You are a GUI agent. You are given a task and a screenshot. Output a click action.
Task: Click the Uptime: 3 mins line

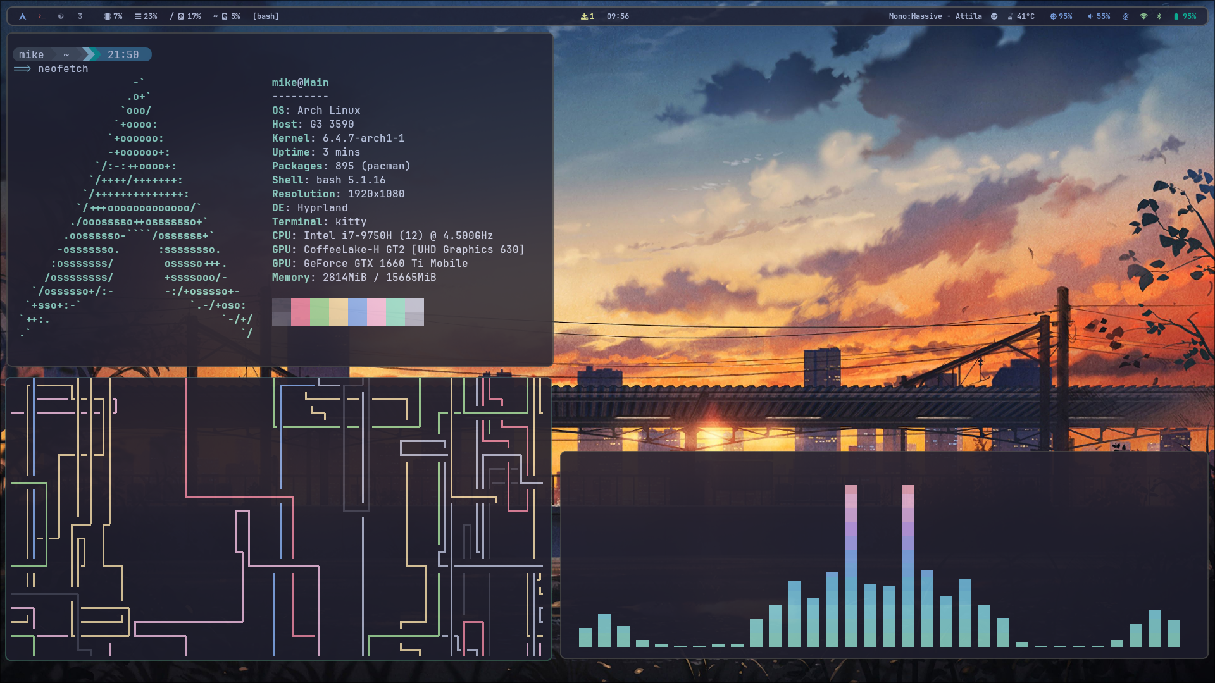pos(316,152)
